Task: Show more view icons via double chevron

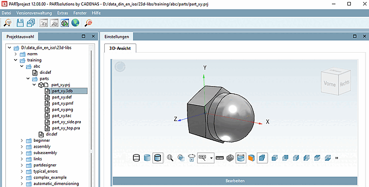Action: 337,158
